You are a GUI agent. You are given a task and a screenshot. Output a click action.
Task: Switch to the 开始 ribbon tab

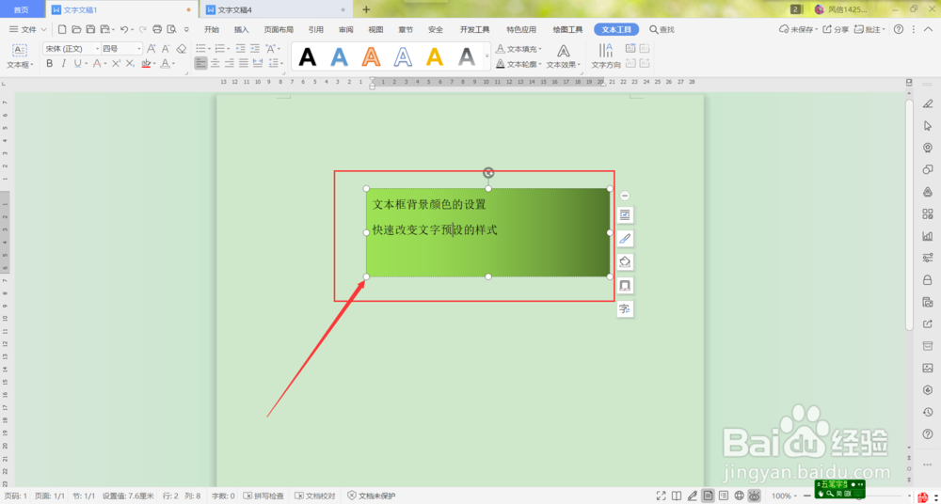212,29
